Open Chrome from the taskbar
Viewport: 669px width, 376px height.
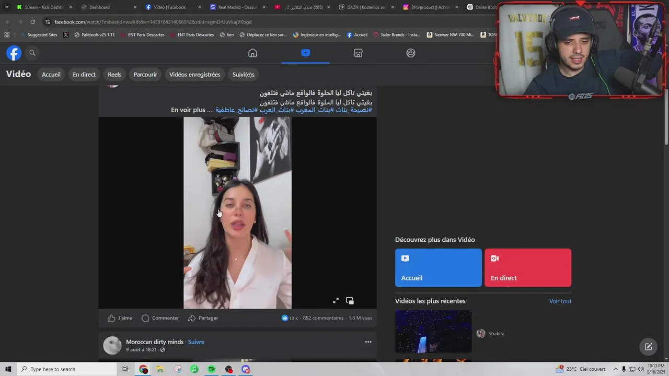tap(143, 369)
